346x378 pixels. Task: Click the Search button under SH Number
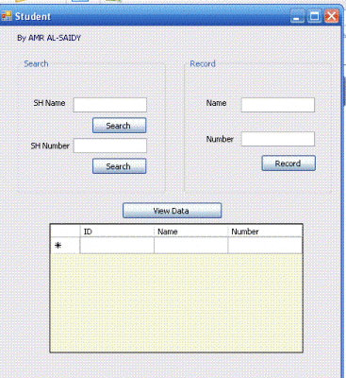(x=120, y=166)
